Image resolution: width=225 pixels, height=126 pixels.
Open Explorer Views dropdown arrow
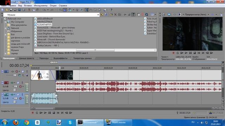coord(155,15)
